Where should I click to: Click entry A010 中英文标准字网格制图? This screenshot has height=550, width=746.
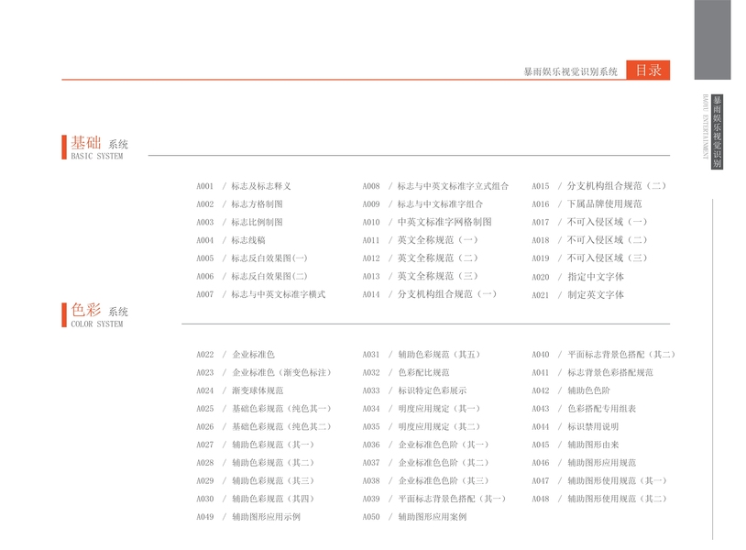427,222
